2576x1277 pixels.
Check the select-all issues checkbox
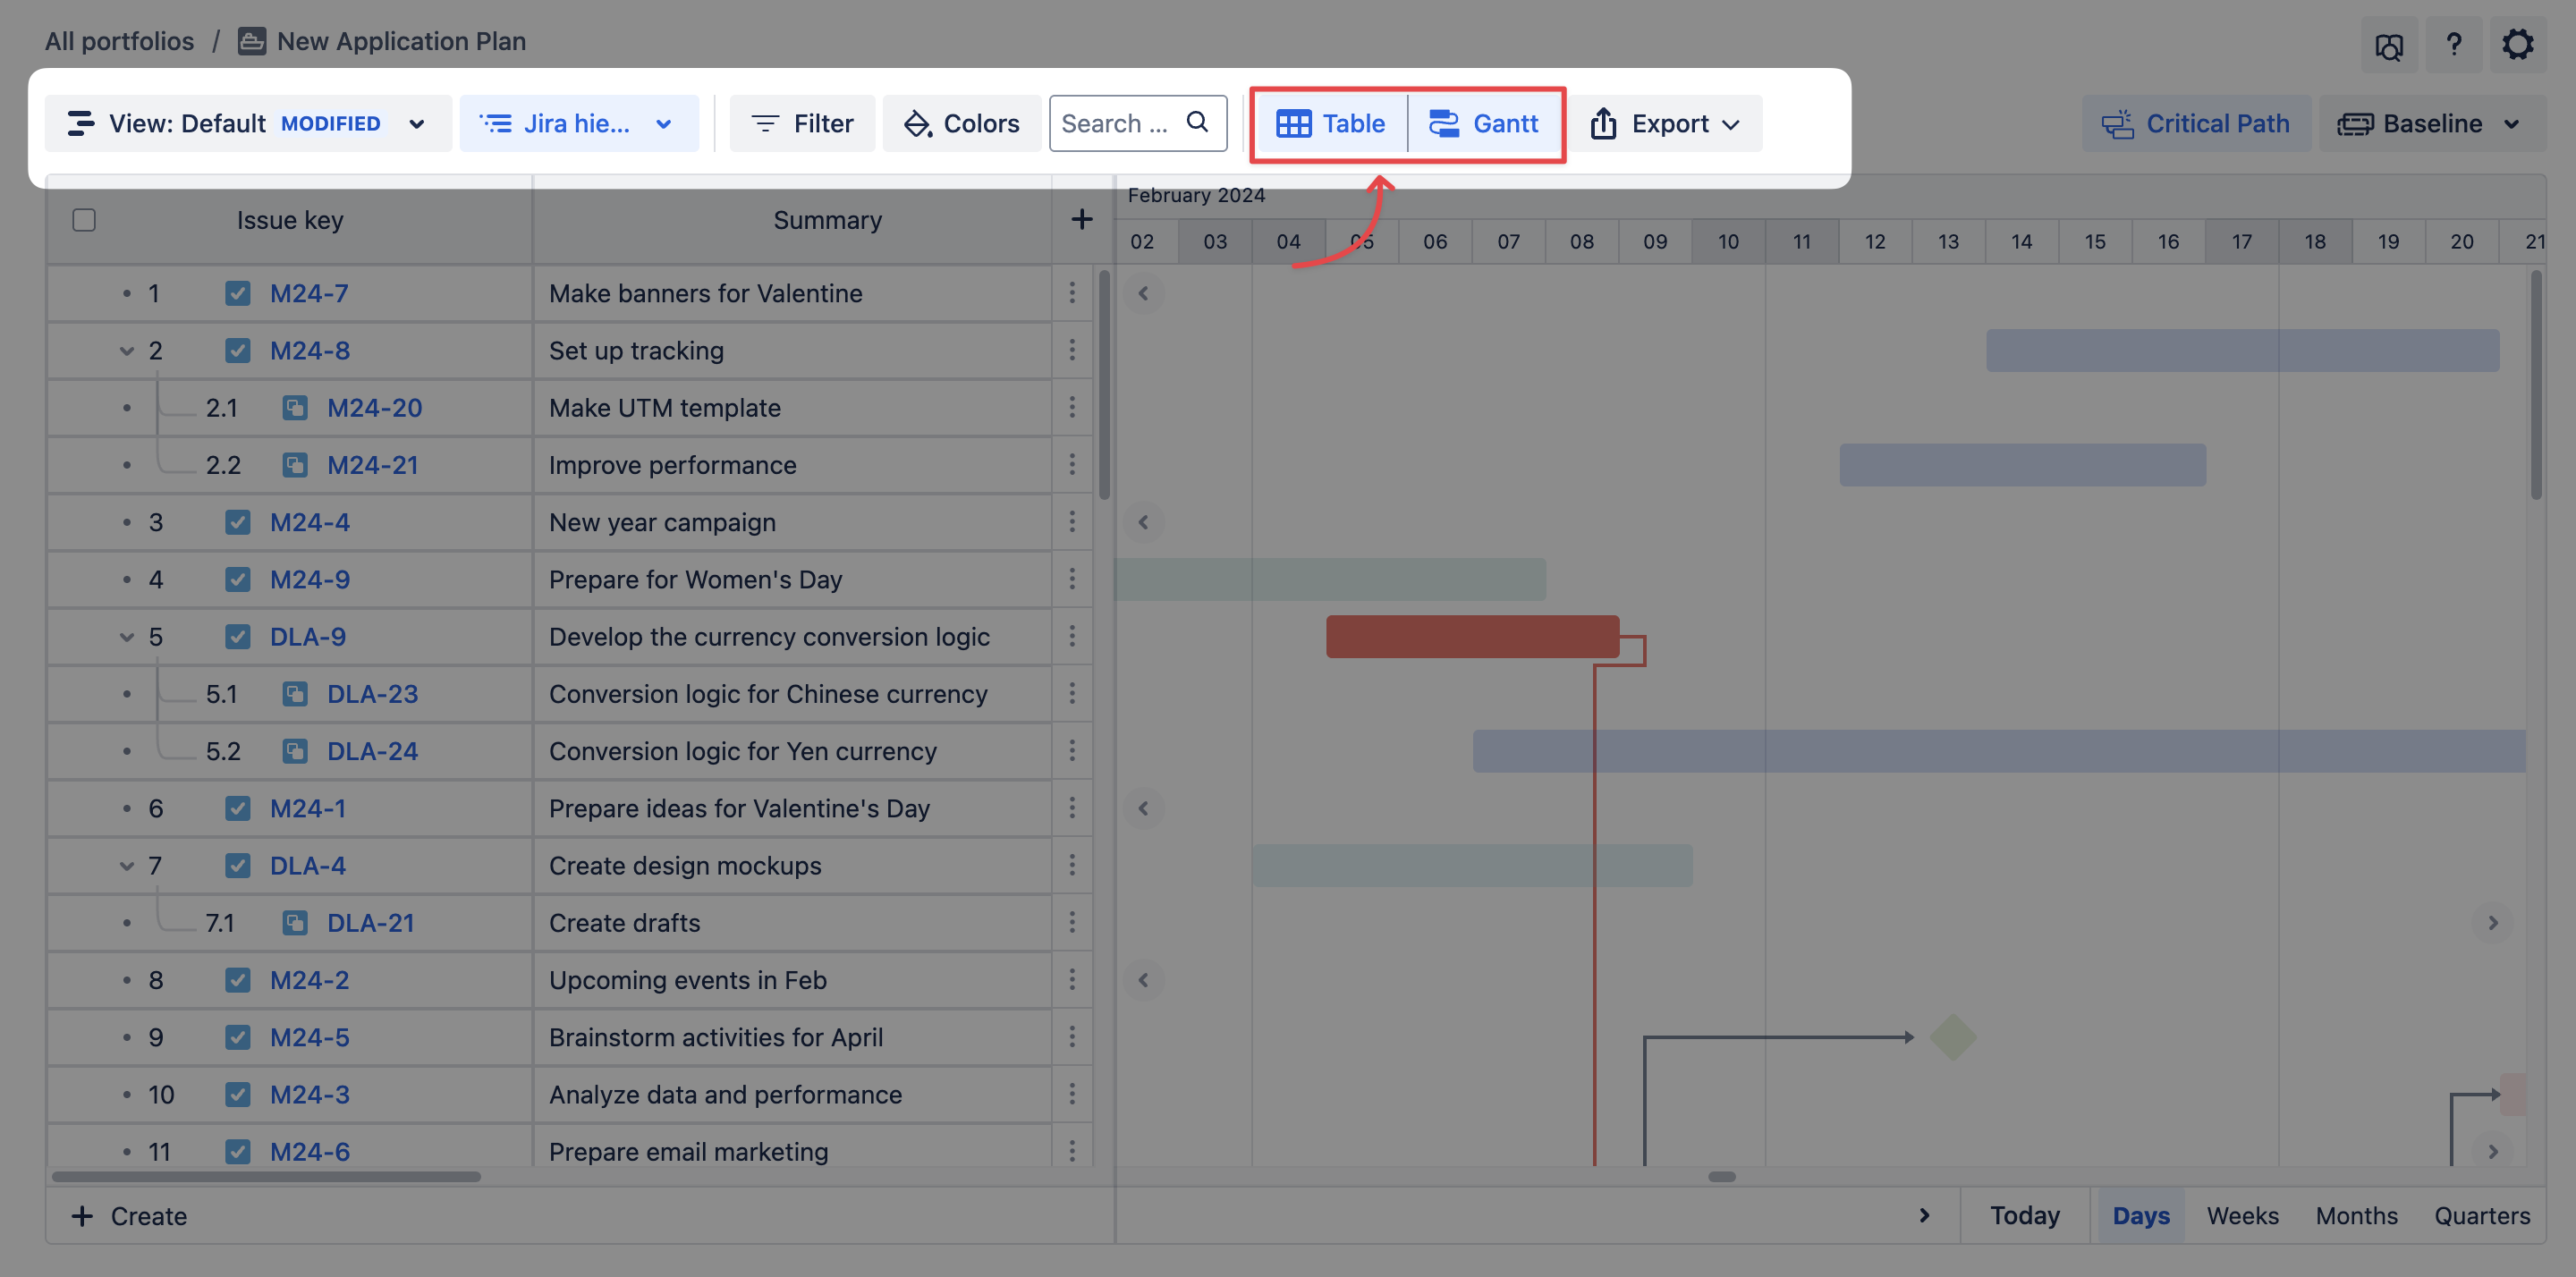pyautogui.click(x=84, y=220)
